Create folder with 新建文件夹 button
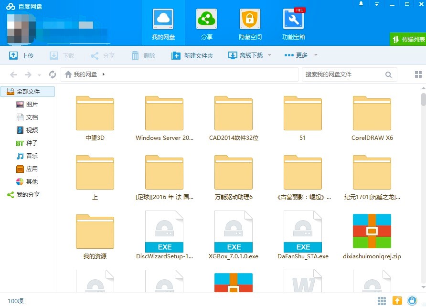The width and height of the screenshot is (426, 307). tap(192, 55)
